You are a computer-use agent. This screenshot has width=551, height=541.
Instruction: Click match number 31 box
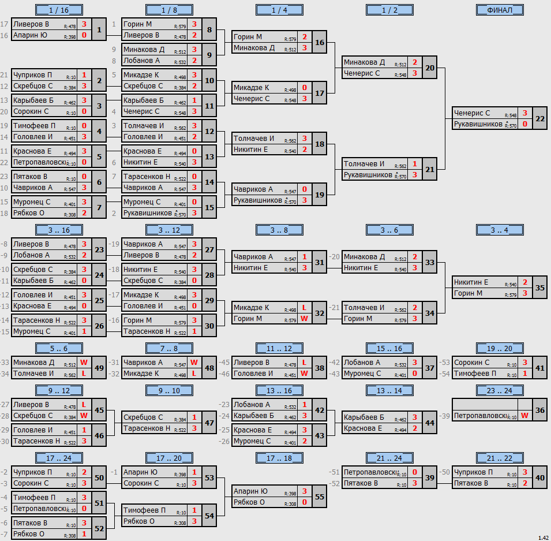click(320, 262)
